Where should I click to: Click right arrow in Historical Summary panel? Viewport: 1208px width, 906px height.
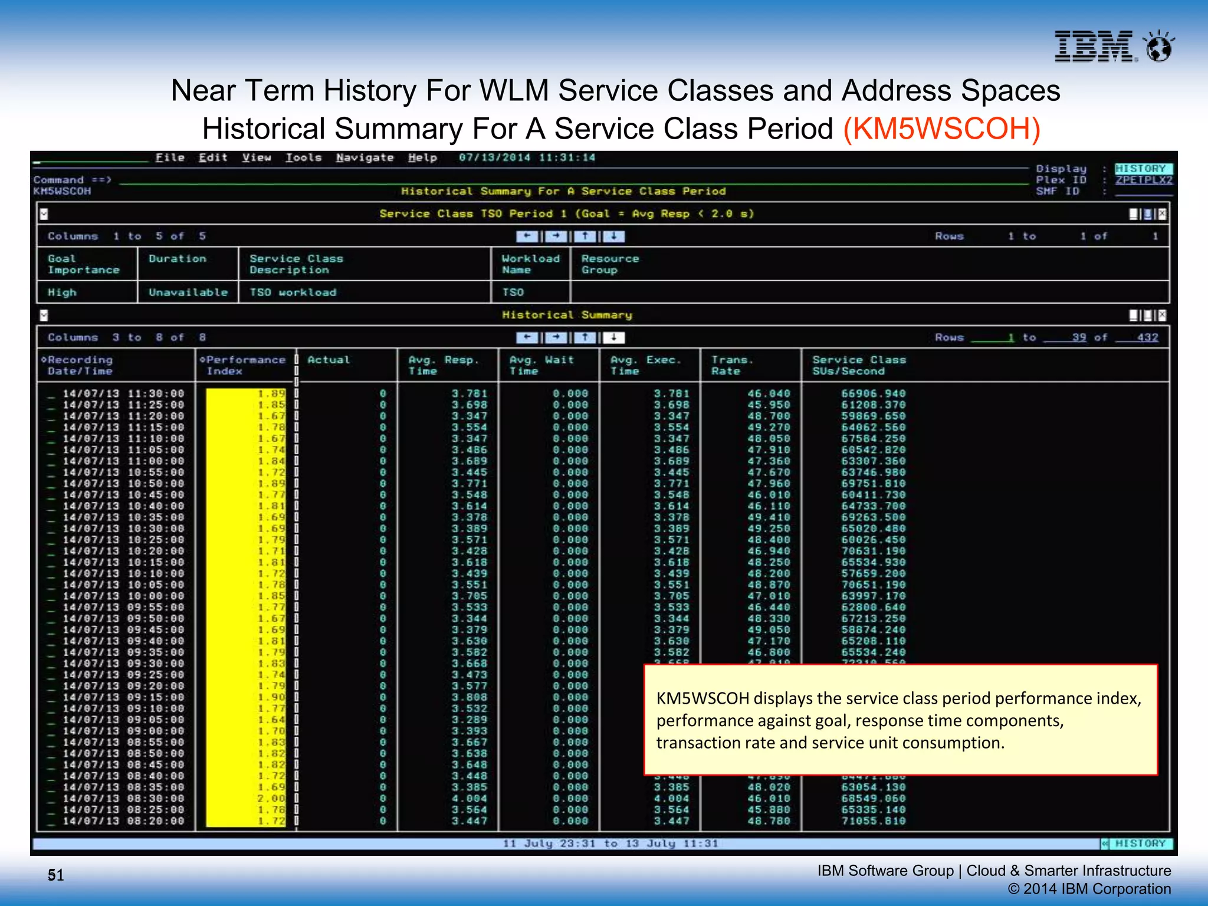[556, 337]
